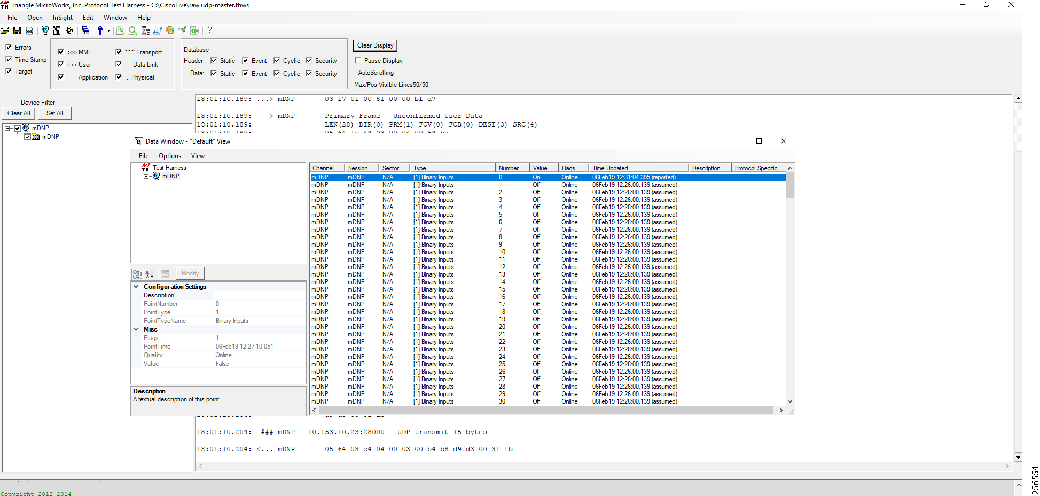Click the document with sparkle wand icon
Screen dimensions: 1040x496
[x=120, y=30]
